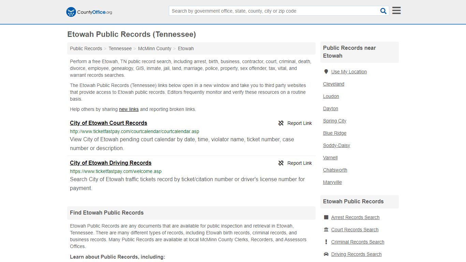Click the Find Etowah Public Records heading
This screenshot has width=466, height=262.
point(107,213)
